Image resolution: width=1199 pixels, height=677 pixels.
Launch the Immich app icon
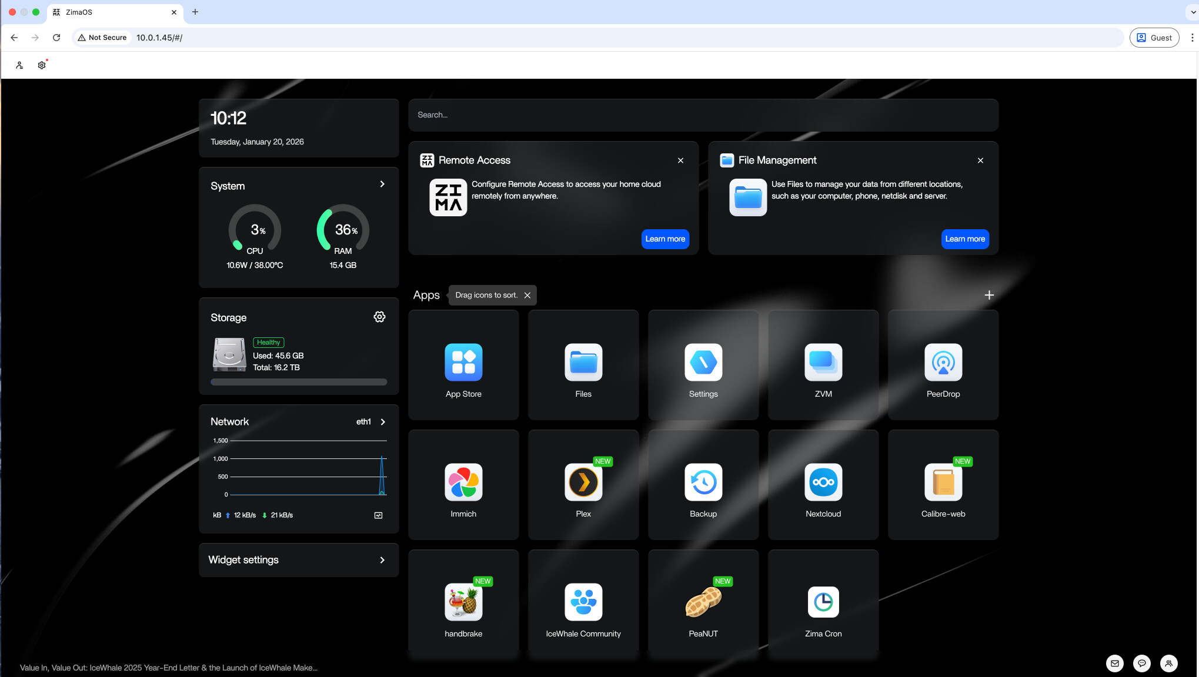coord(463,482)
